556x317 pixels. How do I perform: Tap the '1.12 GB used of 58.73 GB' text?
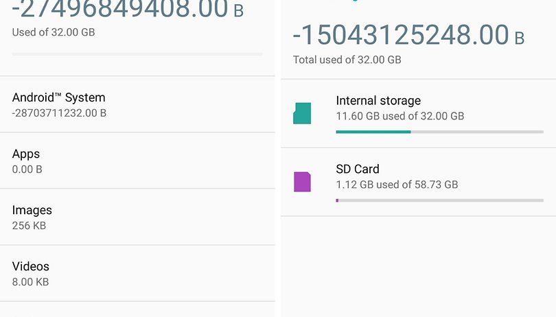397,185
